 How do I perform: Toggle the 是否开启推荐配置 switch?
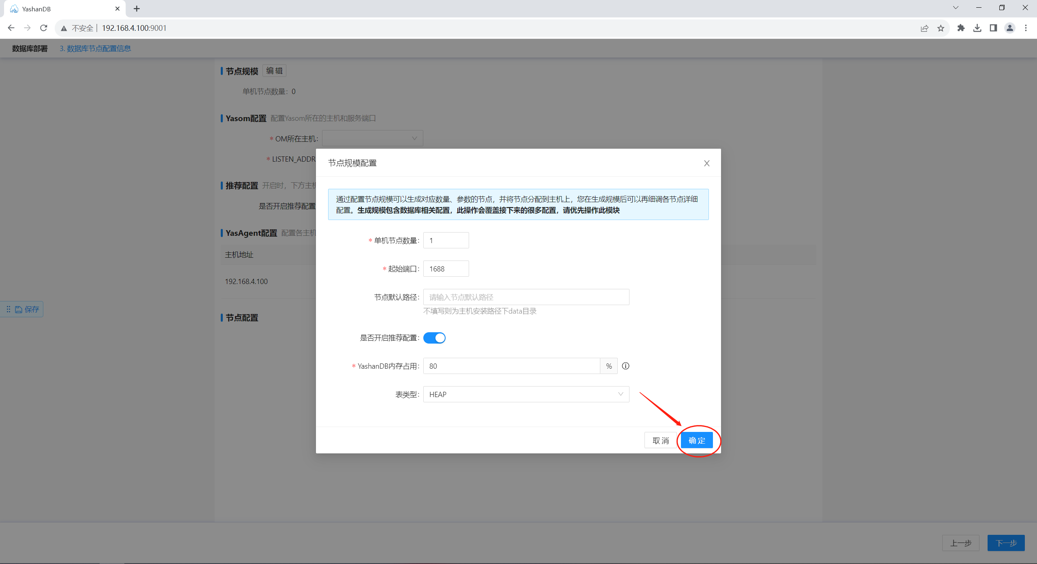[x=434, y=338]
